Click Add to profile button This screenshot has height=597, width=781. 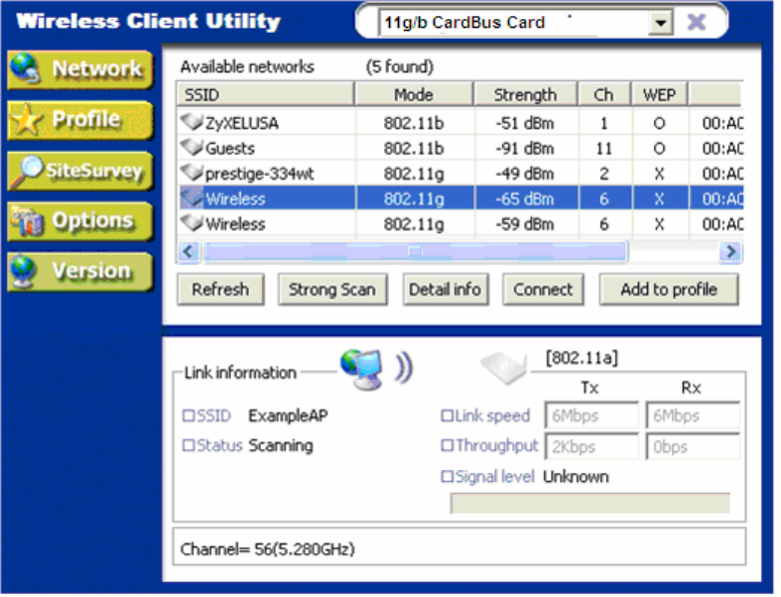[669, 290]
